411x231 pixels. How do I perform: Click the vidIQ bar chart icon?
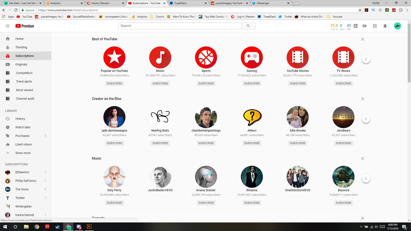[x=356, y=26]
